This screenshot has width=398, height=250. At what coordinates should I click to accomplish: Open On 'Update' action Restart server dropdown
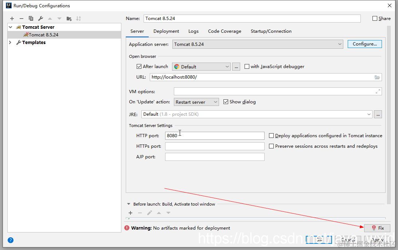coord(196,102)
